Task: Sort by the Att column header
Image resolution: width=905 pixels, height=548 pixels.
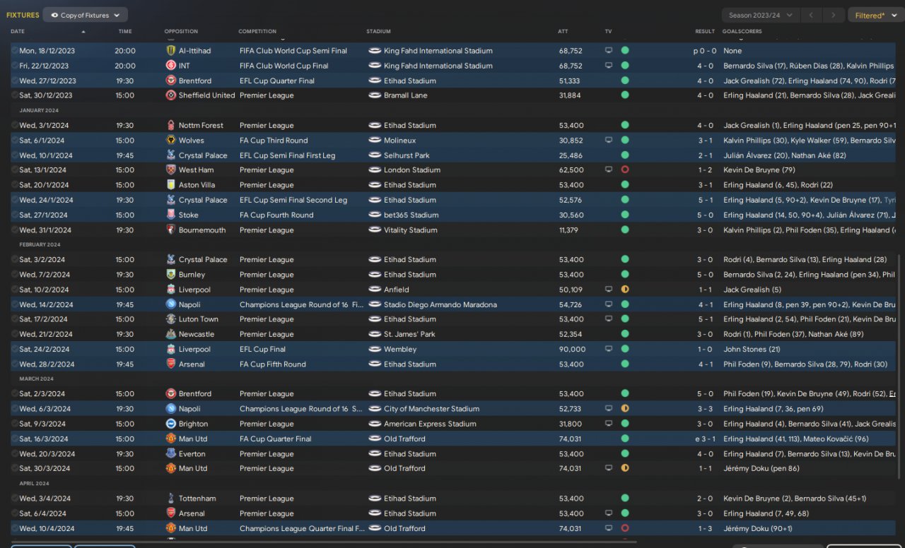Action: tap(563, 32)
